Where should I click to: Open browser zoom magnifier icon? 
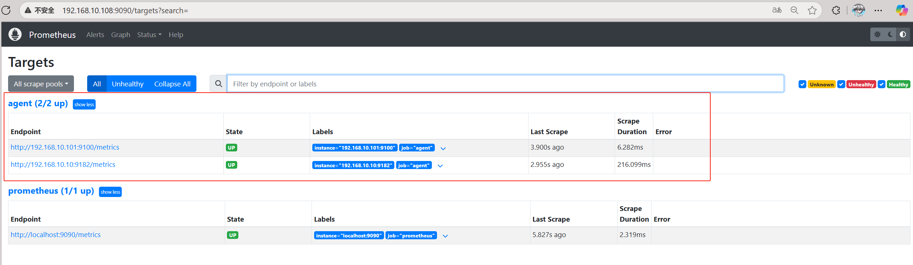[795, 10]
